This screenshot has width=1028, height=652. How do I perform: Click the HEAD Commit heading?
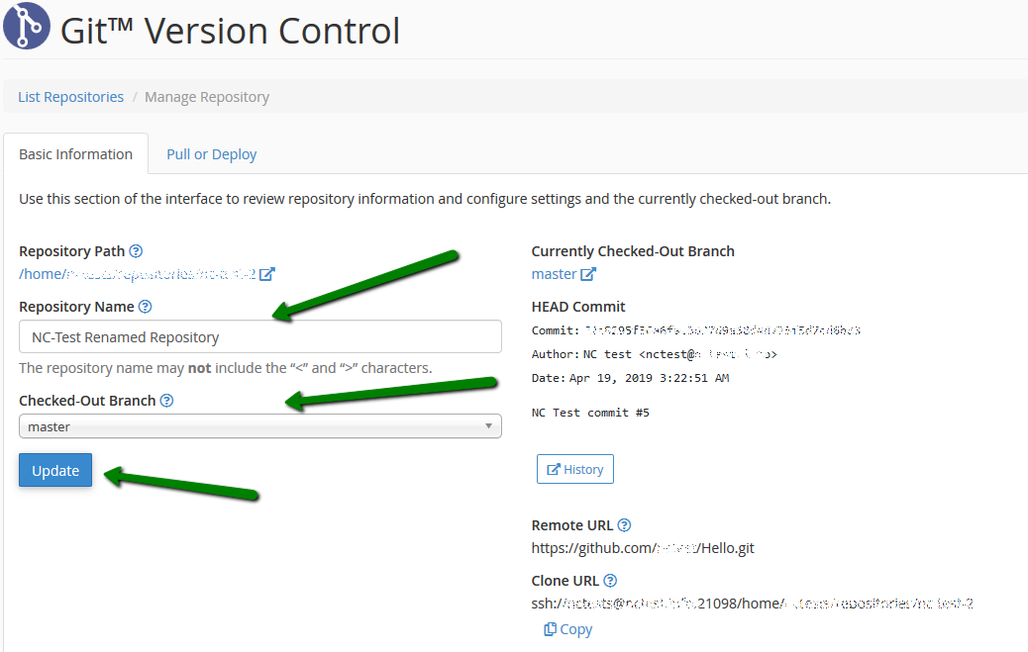click(578, 307)
